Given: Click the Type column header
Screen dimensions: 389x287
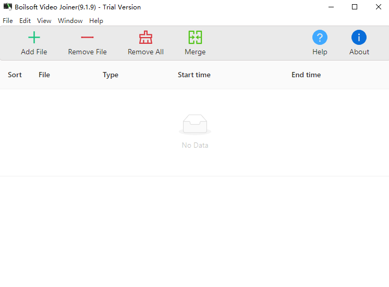Looking at the screenshot, I should point(111,75).
